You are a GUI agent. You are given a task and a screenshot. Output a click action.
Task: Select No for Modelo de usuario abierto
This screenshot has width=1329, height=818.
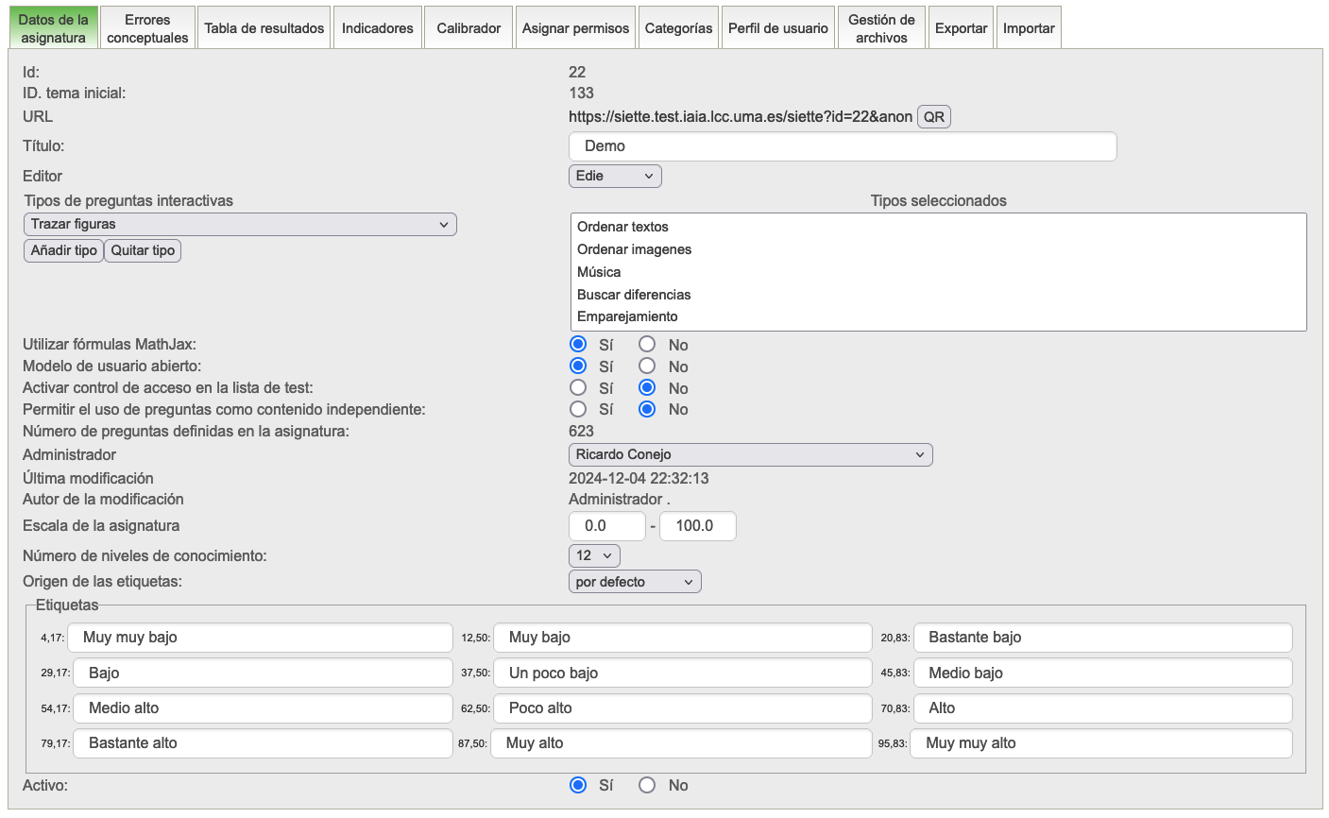point(647,366)
